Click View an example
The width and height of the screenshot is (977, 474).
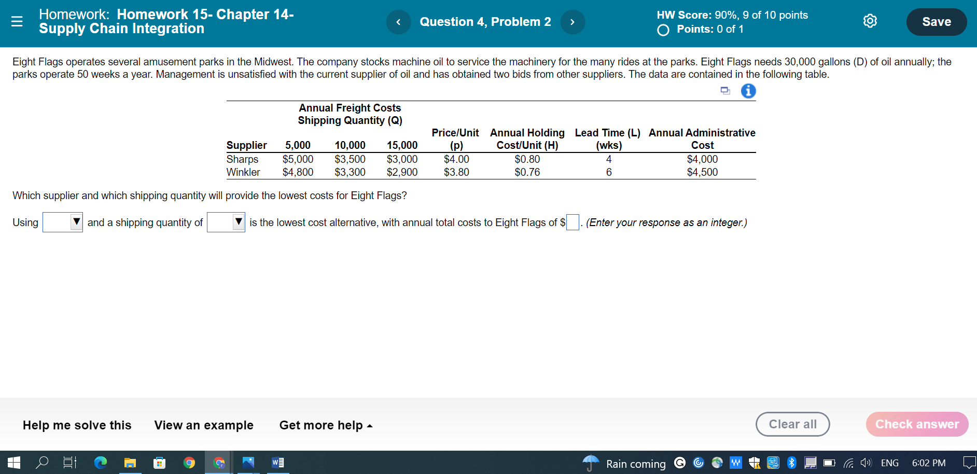(204, 425)
